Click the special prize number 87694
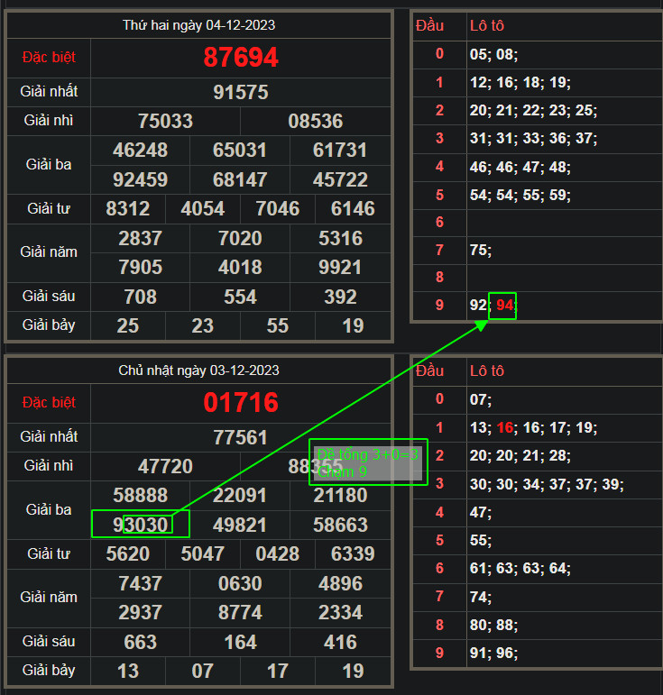The image size is (663, 695). click(241, 57)
